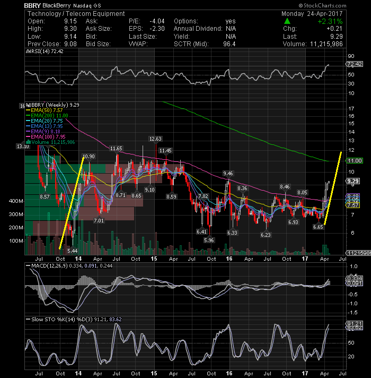Select the Technology / Telecom Equipment sector text
This screenshot has height=378, width=371.
tap(76, 14)
